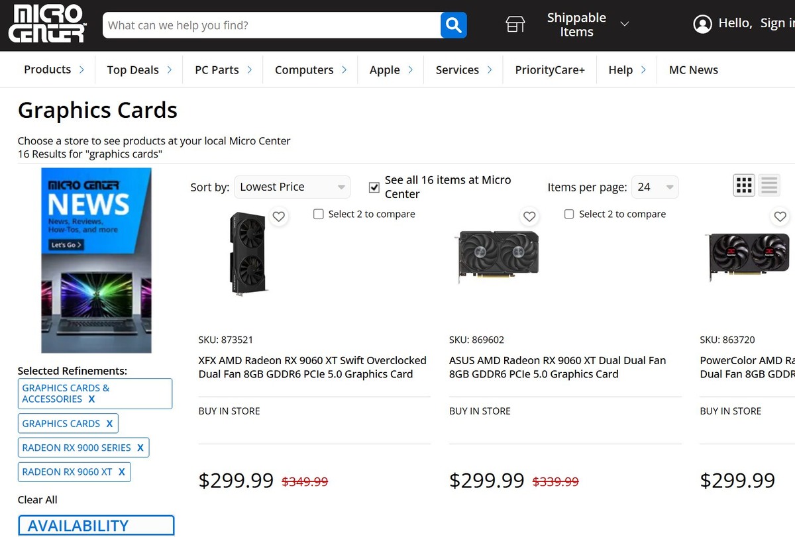Check compare box for XFX card
This screenshot has height=537, width=795.
click(x=319, y=214)
